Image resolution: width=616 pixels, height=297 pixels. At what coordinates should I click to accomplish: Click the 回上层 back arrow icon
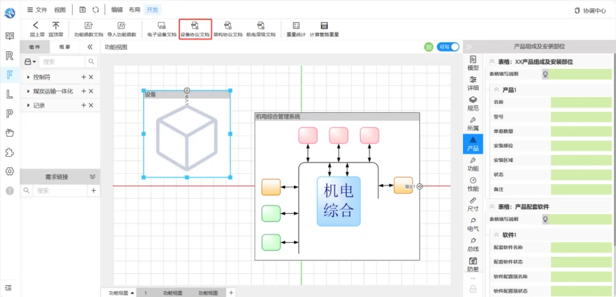coord(36,25)
